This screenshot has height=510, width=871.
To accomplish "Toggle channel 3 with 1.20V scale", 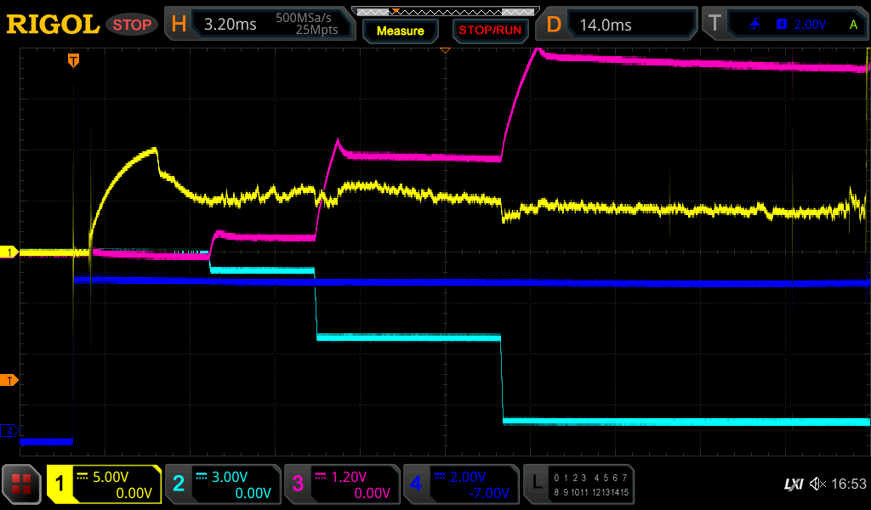I will tap(341, 484).
